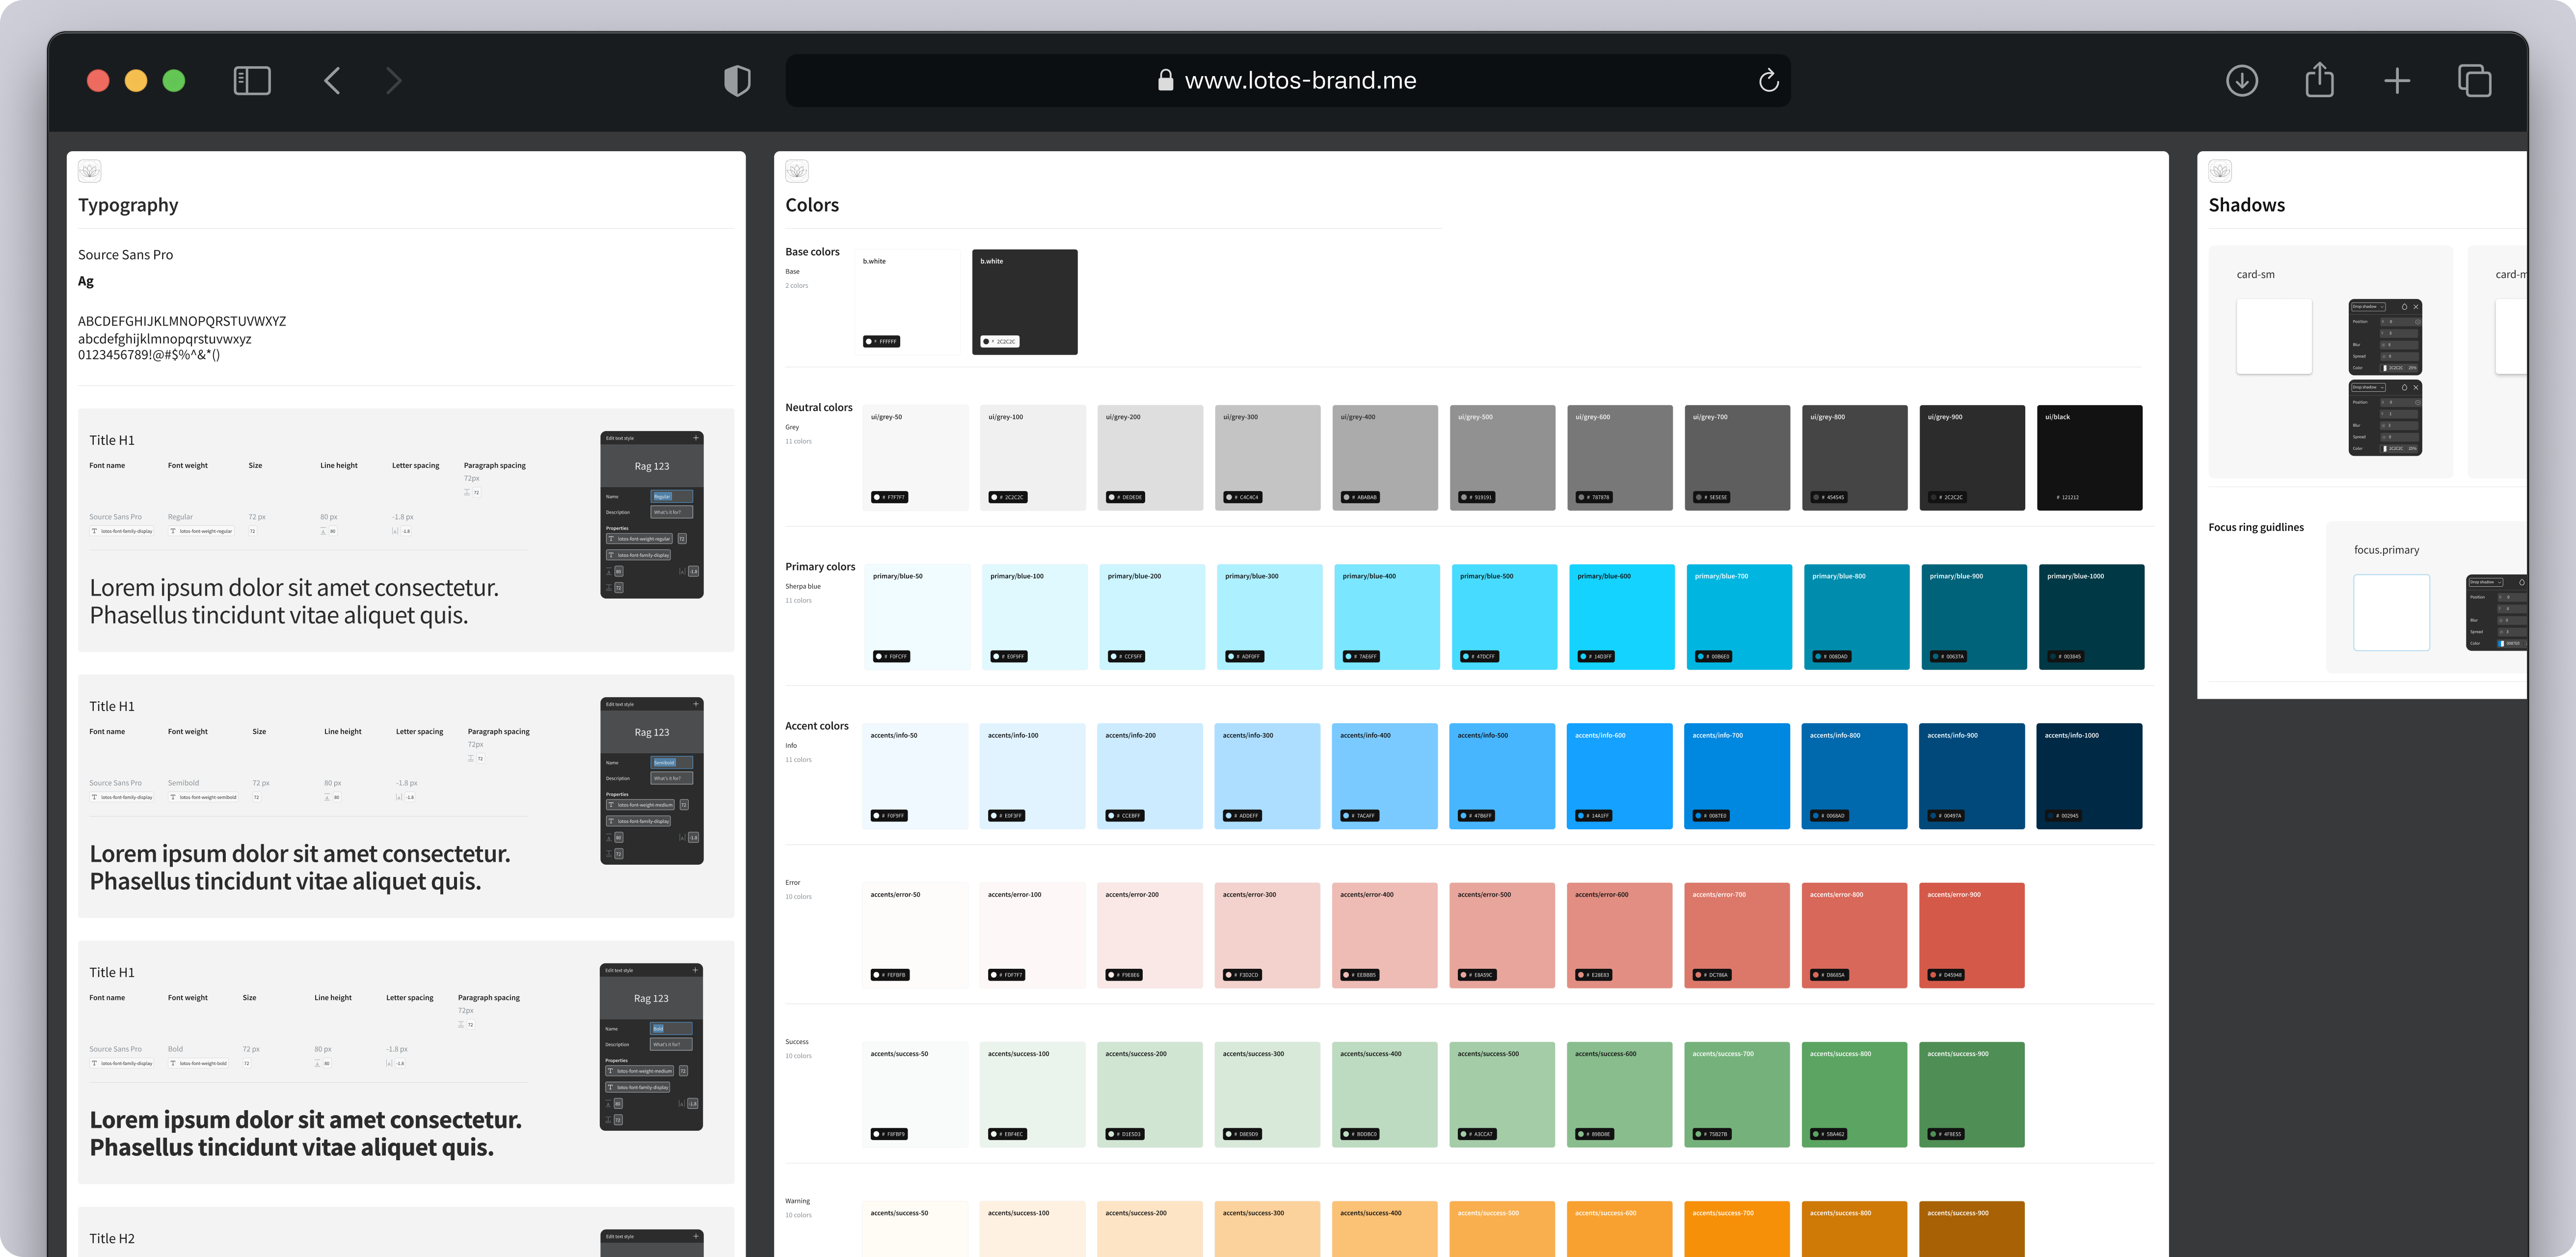Pick the primary/blue-200 swatch
Screen dimensions: 2576x1257
[1153, 617]
